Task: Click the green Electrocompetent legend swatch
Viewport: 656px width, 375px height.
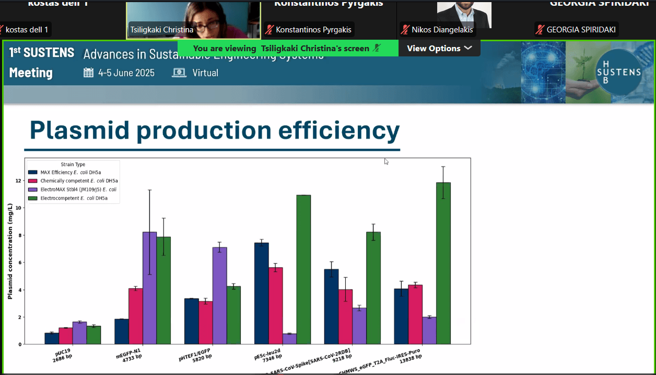Action: (32, 198)
